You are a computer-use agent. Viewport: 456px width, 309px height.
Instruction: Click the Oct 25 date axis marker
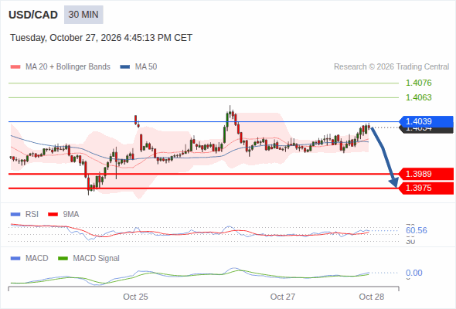(135, 297)
